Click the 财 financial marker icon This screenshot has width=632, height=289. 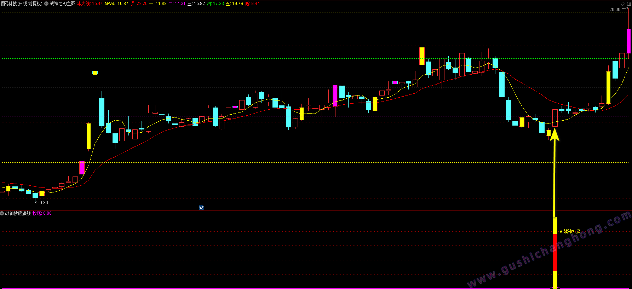(201, 208)
